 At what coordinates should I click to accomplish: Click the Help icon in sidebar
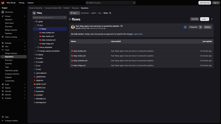pos(3,117)
